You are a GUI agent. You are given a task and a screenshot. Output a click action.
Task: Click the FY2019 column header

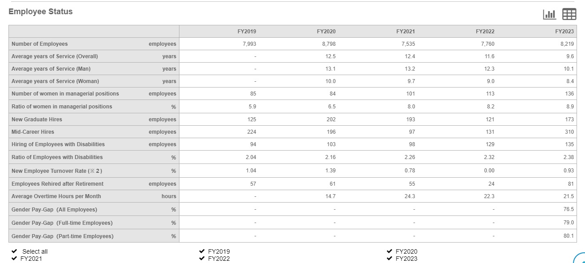point(247,32)
